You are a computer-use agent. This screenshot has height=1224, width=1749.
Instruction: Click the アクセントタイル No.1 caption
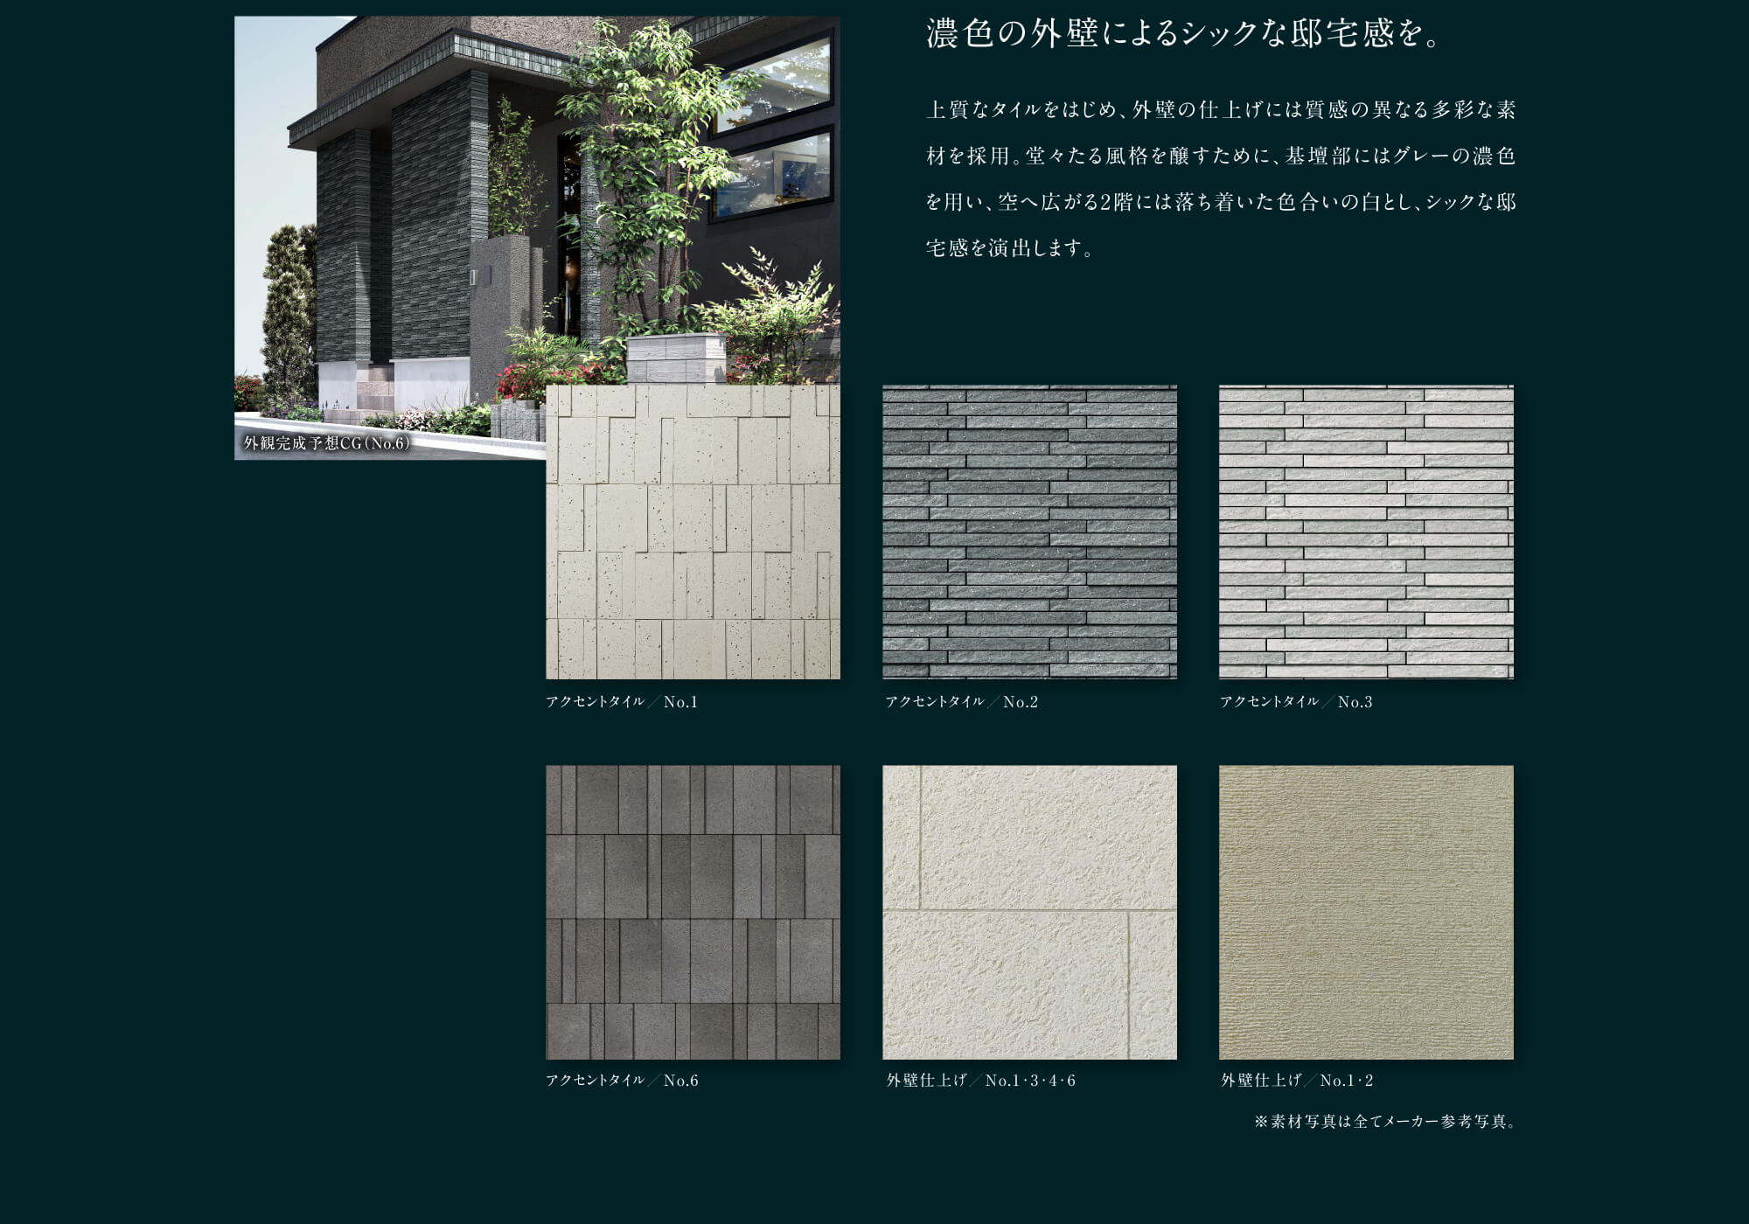(x=622, y=702)
